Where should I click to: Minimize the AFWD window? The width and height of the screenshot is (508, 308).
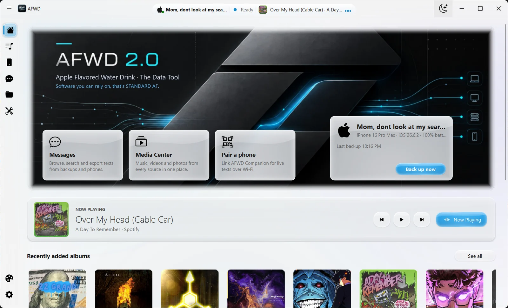coord(462,9)
